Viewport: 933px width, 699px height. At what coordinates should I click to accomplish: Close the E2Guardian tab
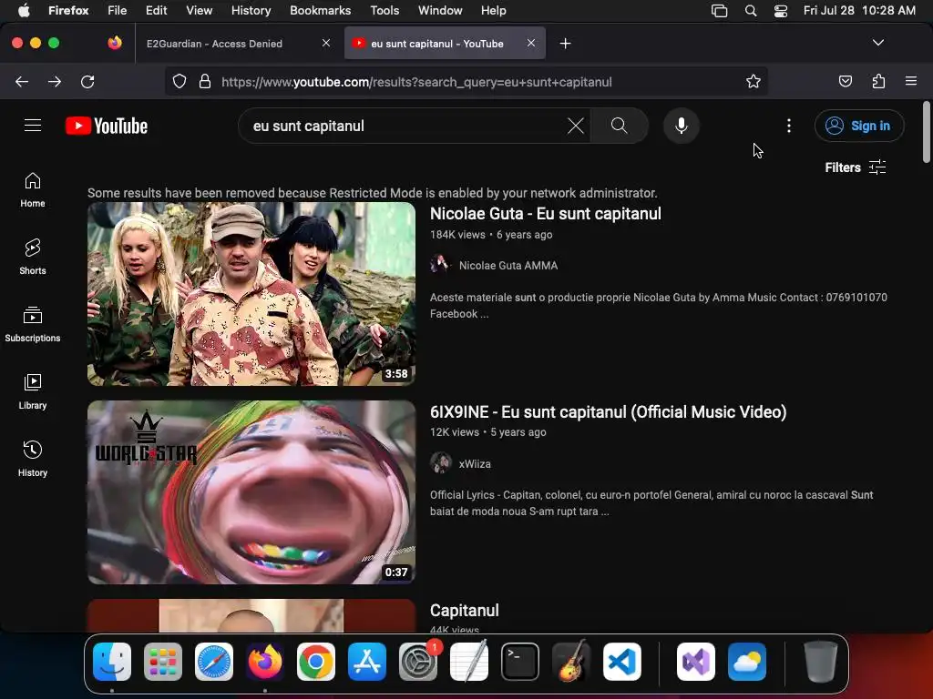pos(326,43)
